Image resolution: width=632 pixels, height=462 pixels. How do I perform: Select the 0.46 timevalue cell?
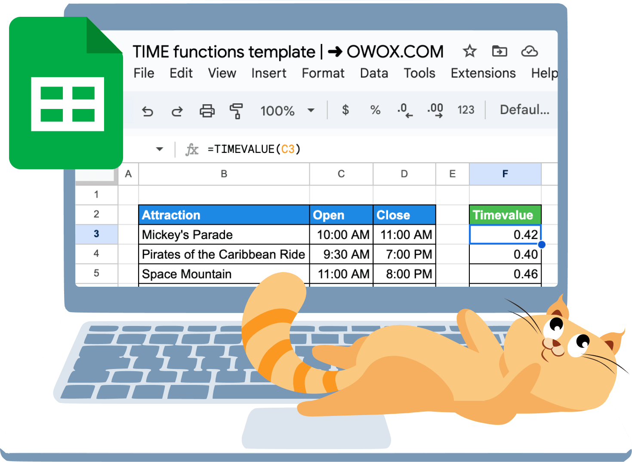point(505,274)
